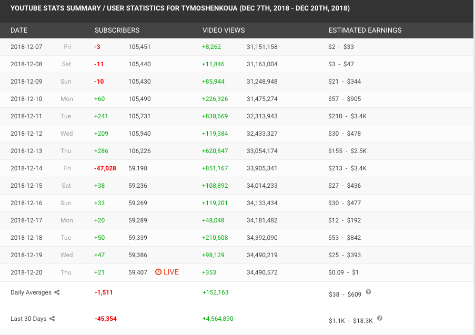475x335 pixels.
Task: Click the -45,354 thirty-day subscriber change
Action: point(106,319)
